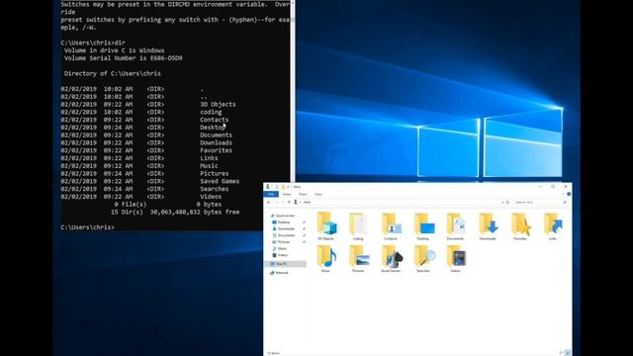Go to Documents in the navigation pane
This screenshot has height=356, width=633.
286,235
